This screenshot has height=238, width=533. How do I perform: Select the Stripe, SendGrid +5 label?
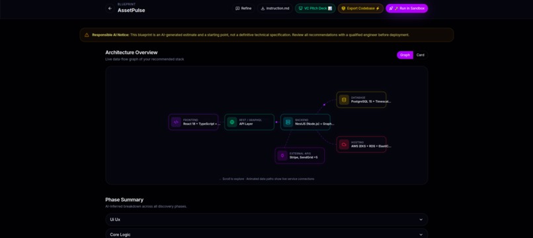coord(304,158)
